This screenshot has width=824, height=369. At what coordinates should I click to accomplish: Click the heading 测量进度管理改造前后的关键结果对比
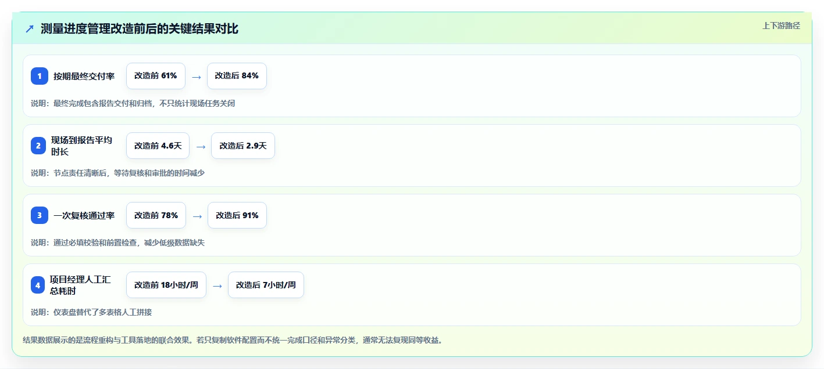pyautogui.click(x=140, y=28)
